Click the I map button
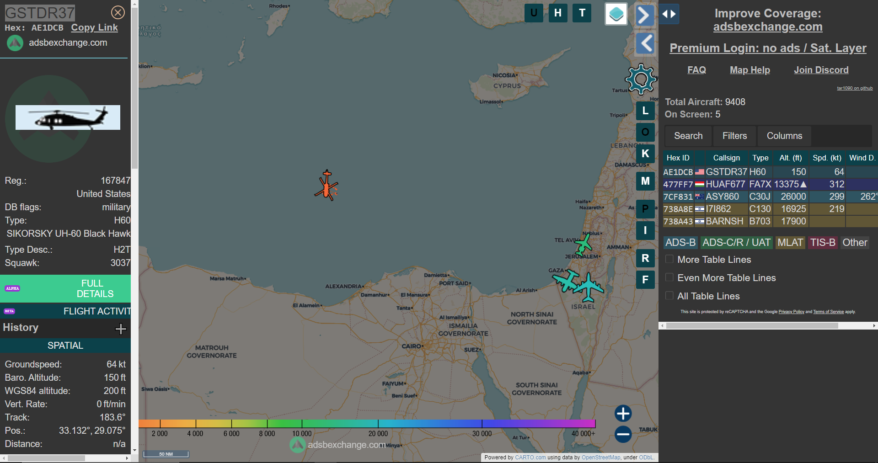The height and width of the screenshot is (463, 878). 645,230
